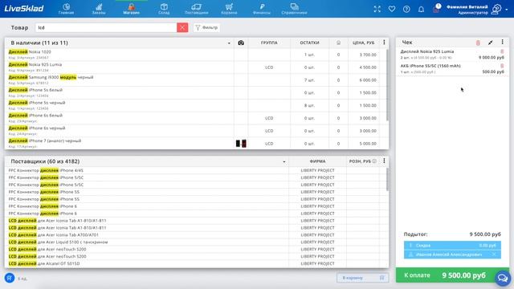Expand the В наличии section dropdown arrow
This screenshot has height=289, width=514.
tap(229, 43)
